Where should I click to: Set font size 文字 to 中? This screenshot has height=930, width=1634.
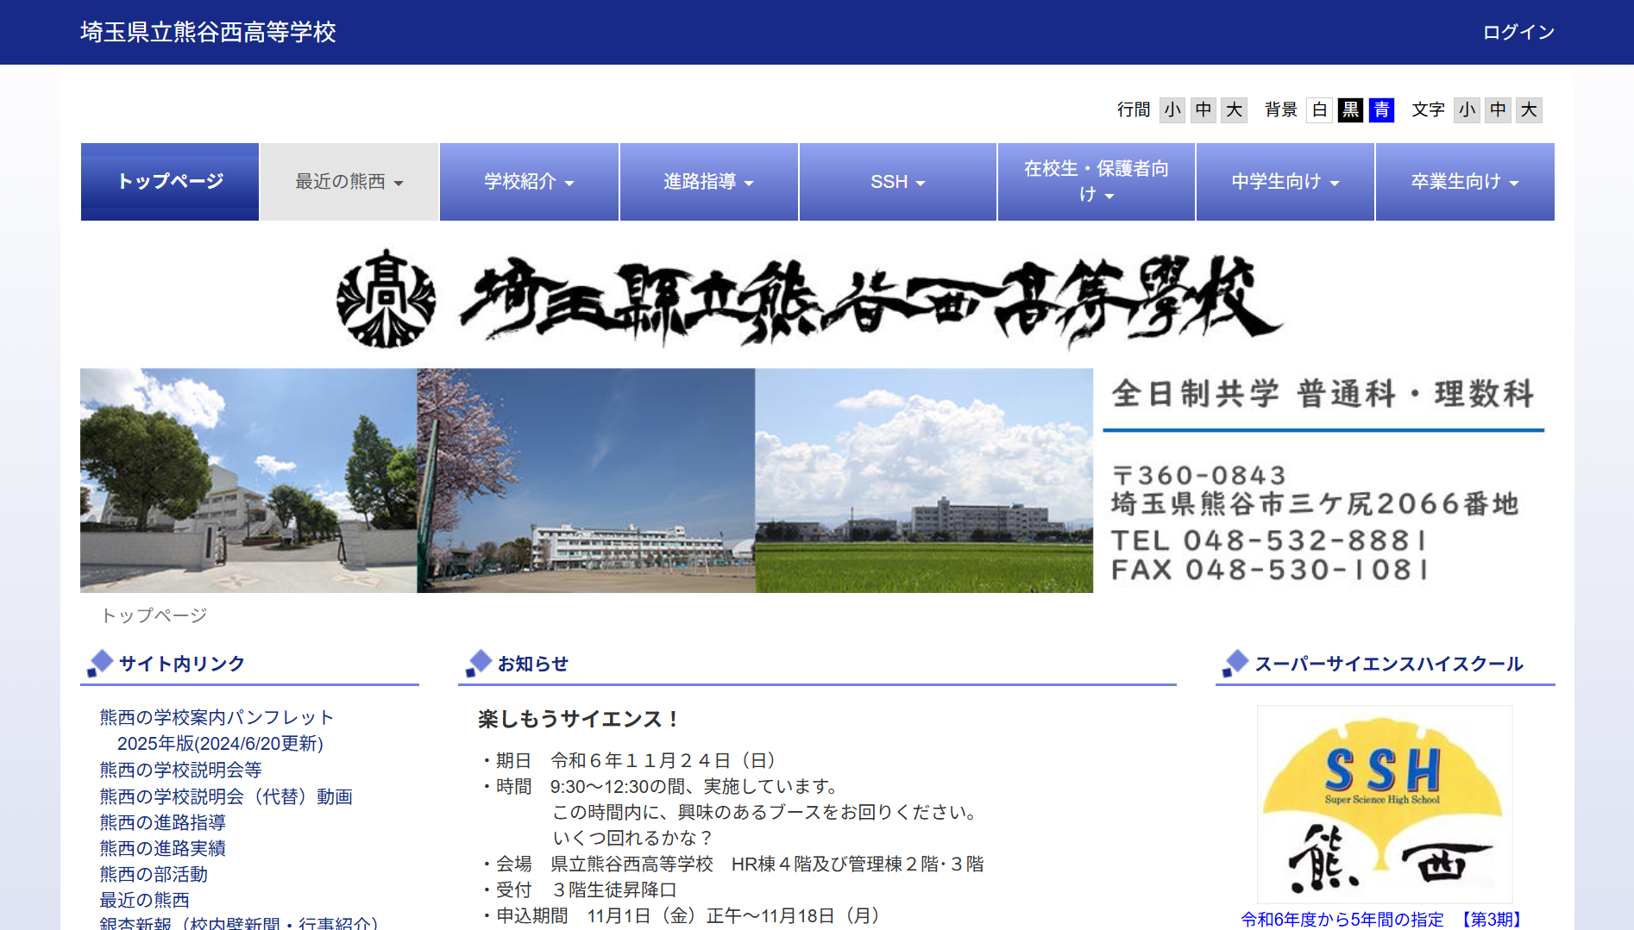(1498, 109)
